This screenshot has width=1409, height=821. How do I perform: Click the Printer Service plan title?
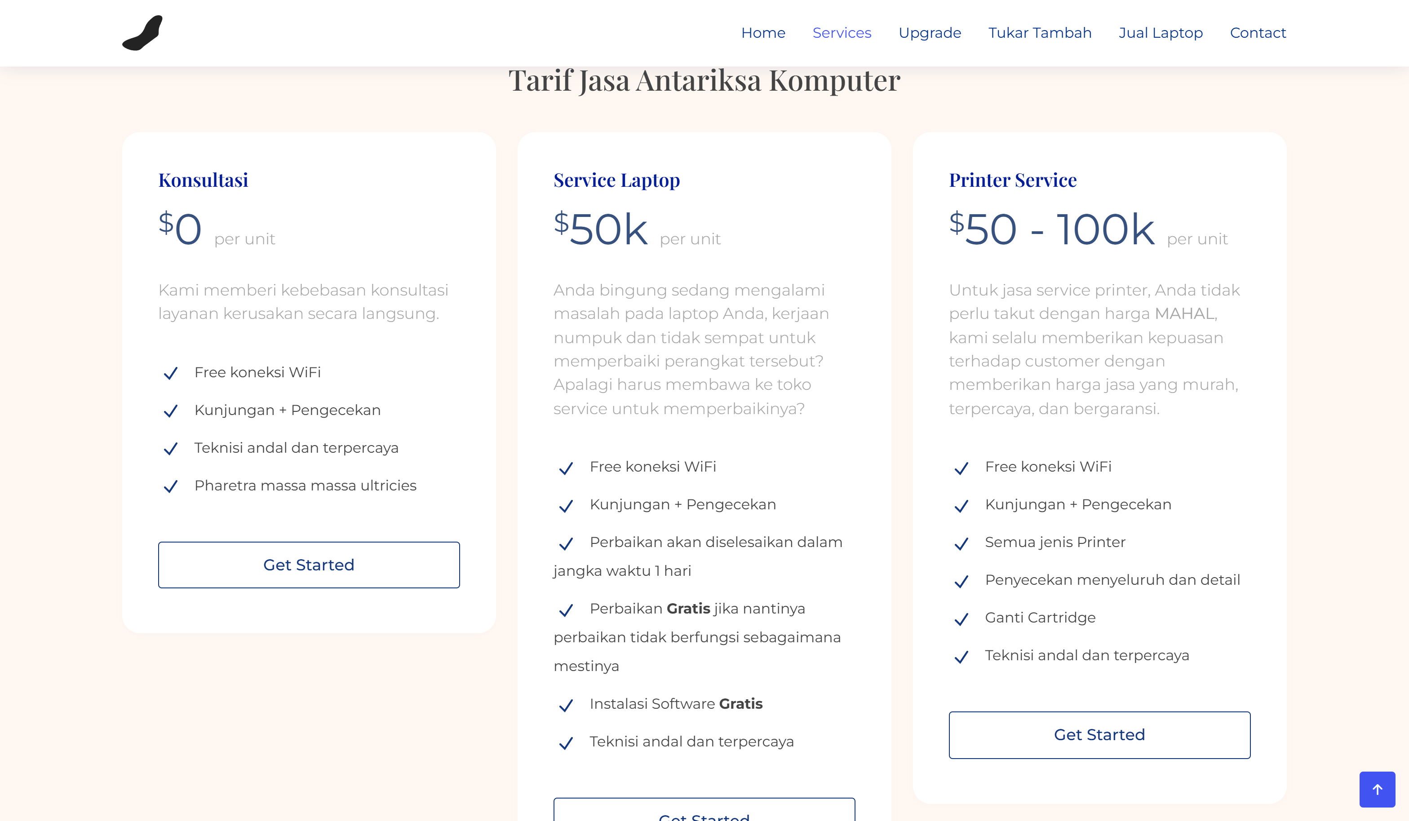click(1012, 180)
